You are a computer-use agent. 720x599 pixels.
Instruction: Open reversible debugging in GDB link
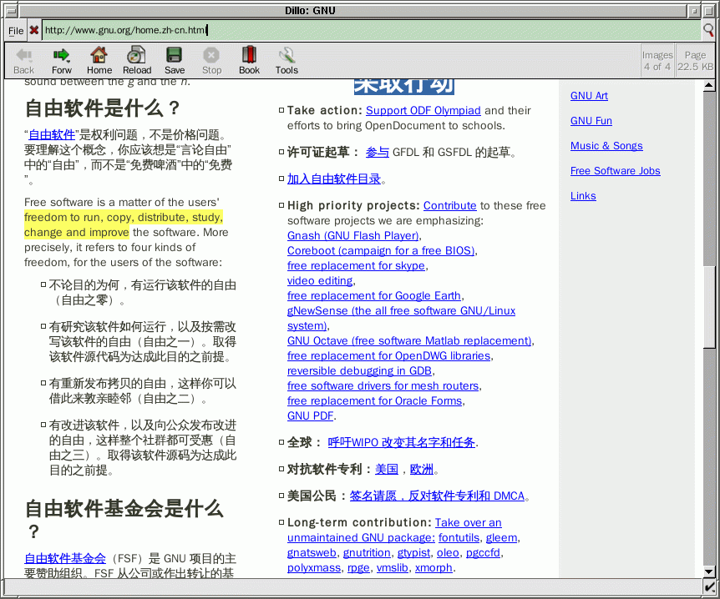[x=359, y=371]
